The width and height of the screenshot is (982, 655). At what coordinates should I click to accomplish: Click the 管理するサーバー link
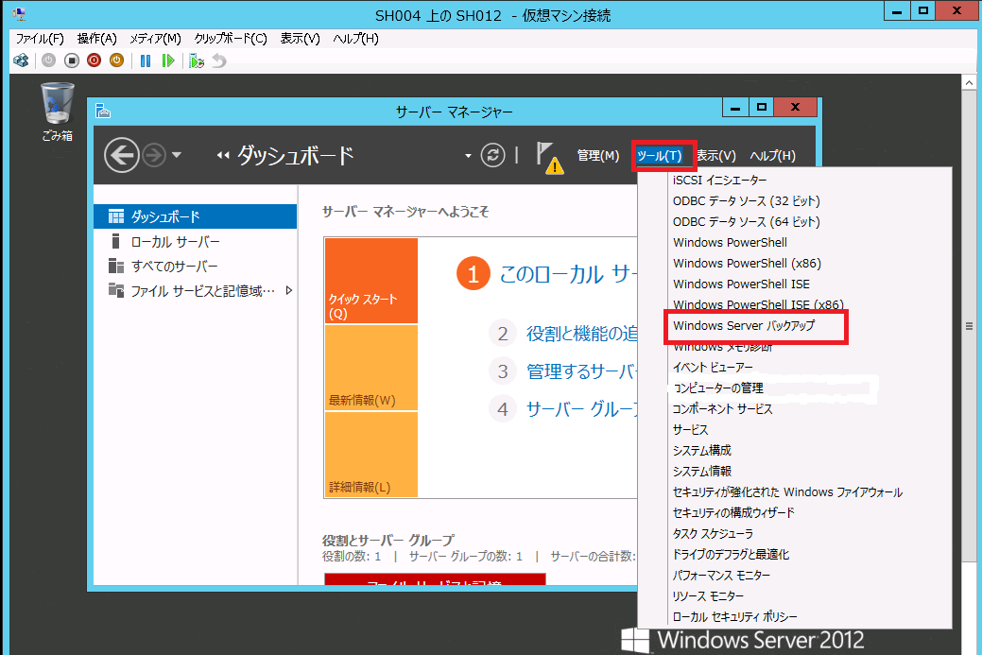click(581, 371)
